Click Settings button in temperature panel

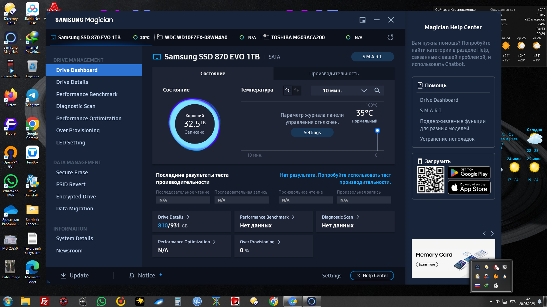(x=312, y=132)
